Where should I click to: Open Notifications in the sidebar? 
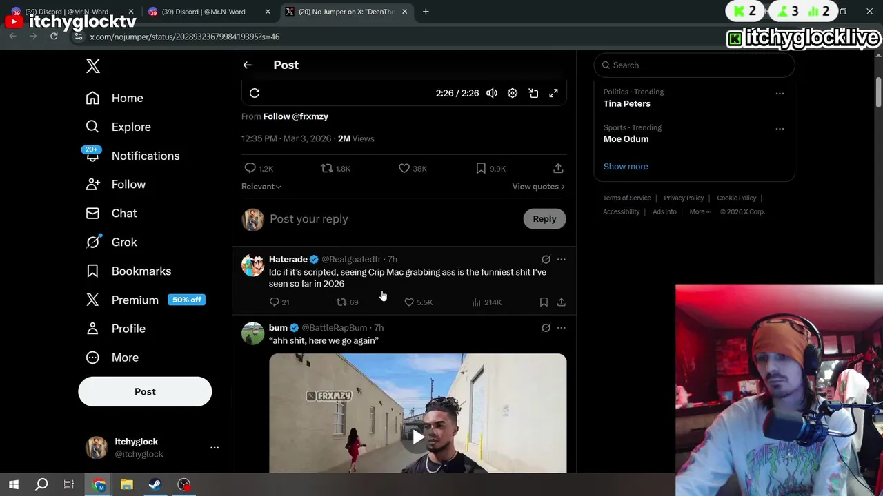coord(132,156)
